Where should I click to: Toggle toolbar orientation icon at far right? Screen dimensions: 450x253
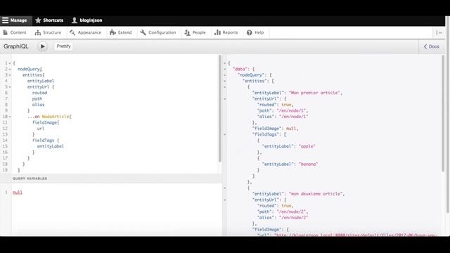(439, 33)
